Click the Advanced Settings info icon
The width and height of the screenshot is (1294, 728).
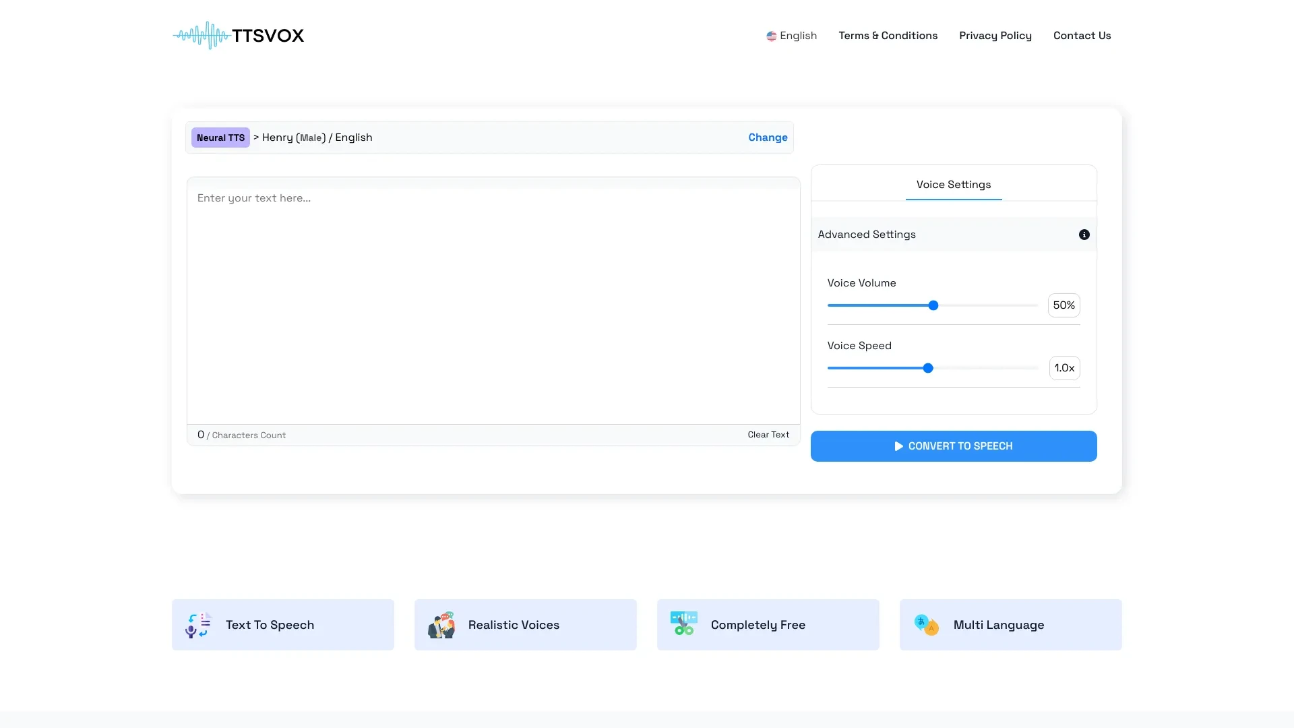[1084, 235]
